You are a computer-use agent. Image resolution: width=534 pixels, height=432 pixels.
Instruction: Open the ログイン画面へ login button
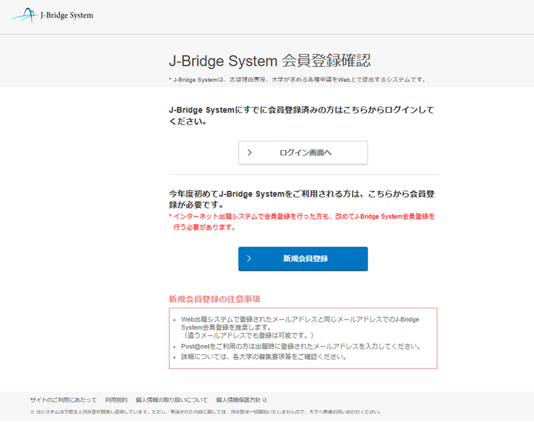tap(303, 153)
